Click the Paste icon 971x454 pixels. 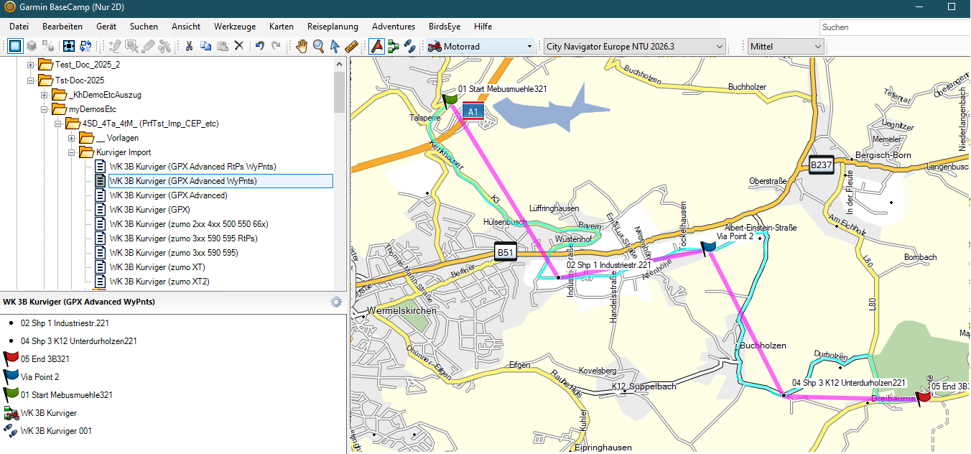tap(222, 46)
